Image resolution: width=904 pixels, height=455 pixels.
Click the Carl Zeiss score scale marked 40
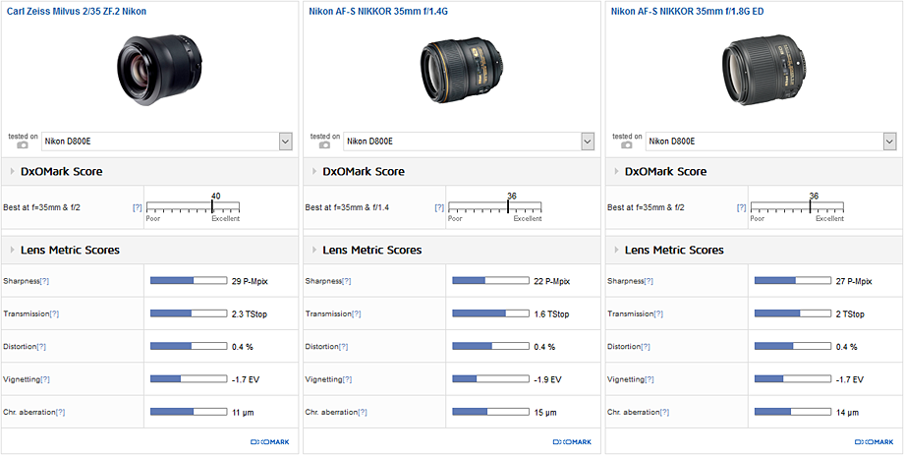click(193, 208)
